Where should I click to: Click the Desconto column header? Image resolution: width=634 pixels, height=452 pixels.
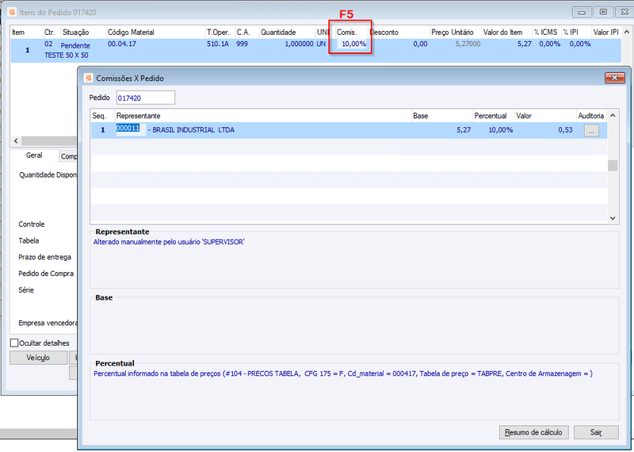coord(384,32)
